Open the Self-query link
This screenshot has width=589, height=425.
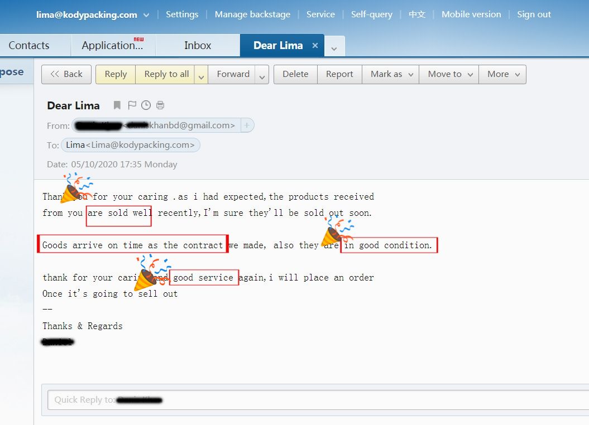(371, 15)
